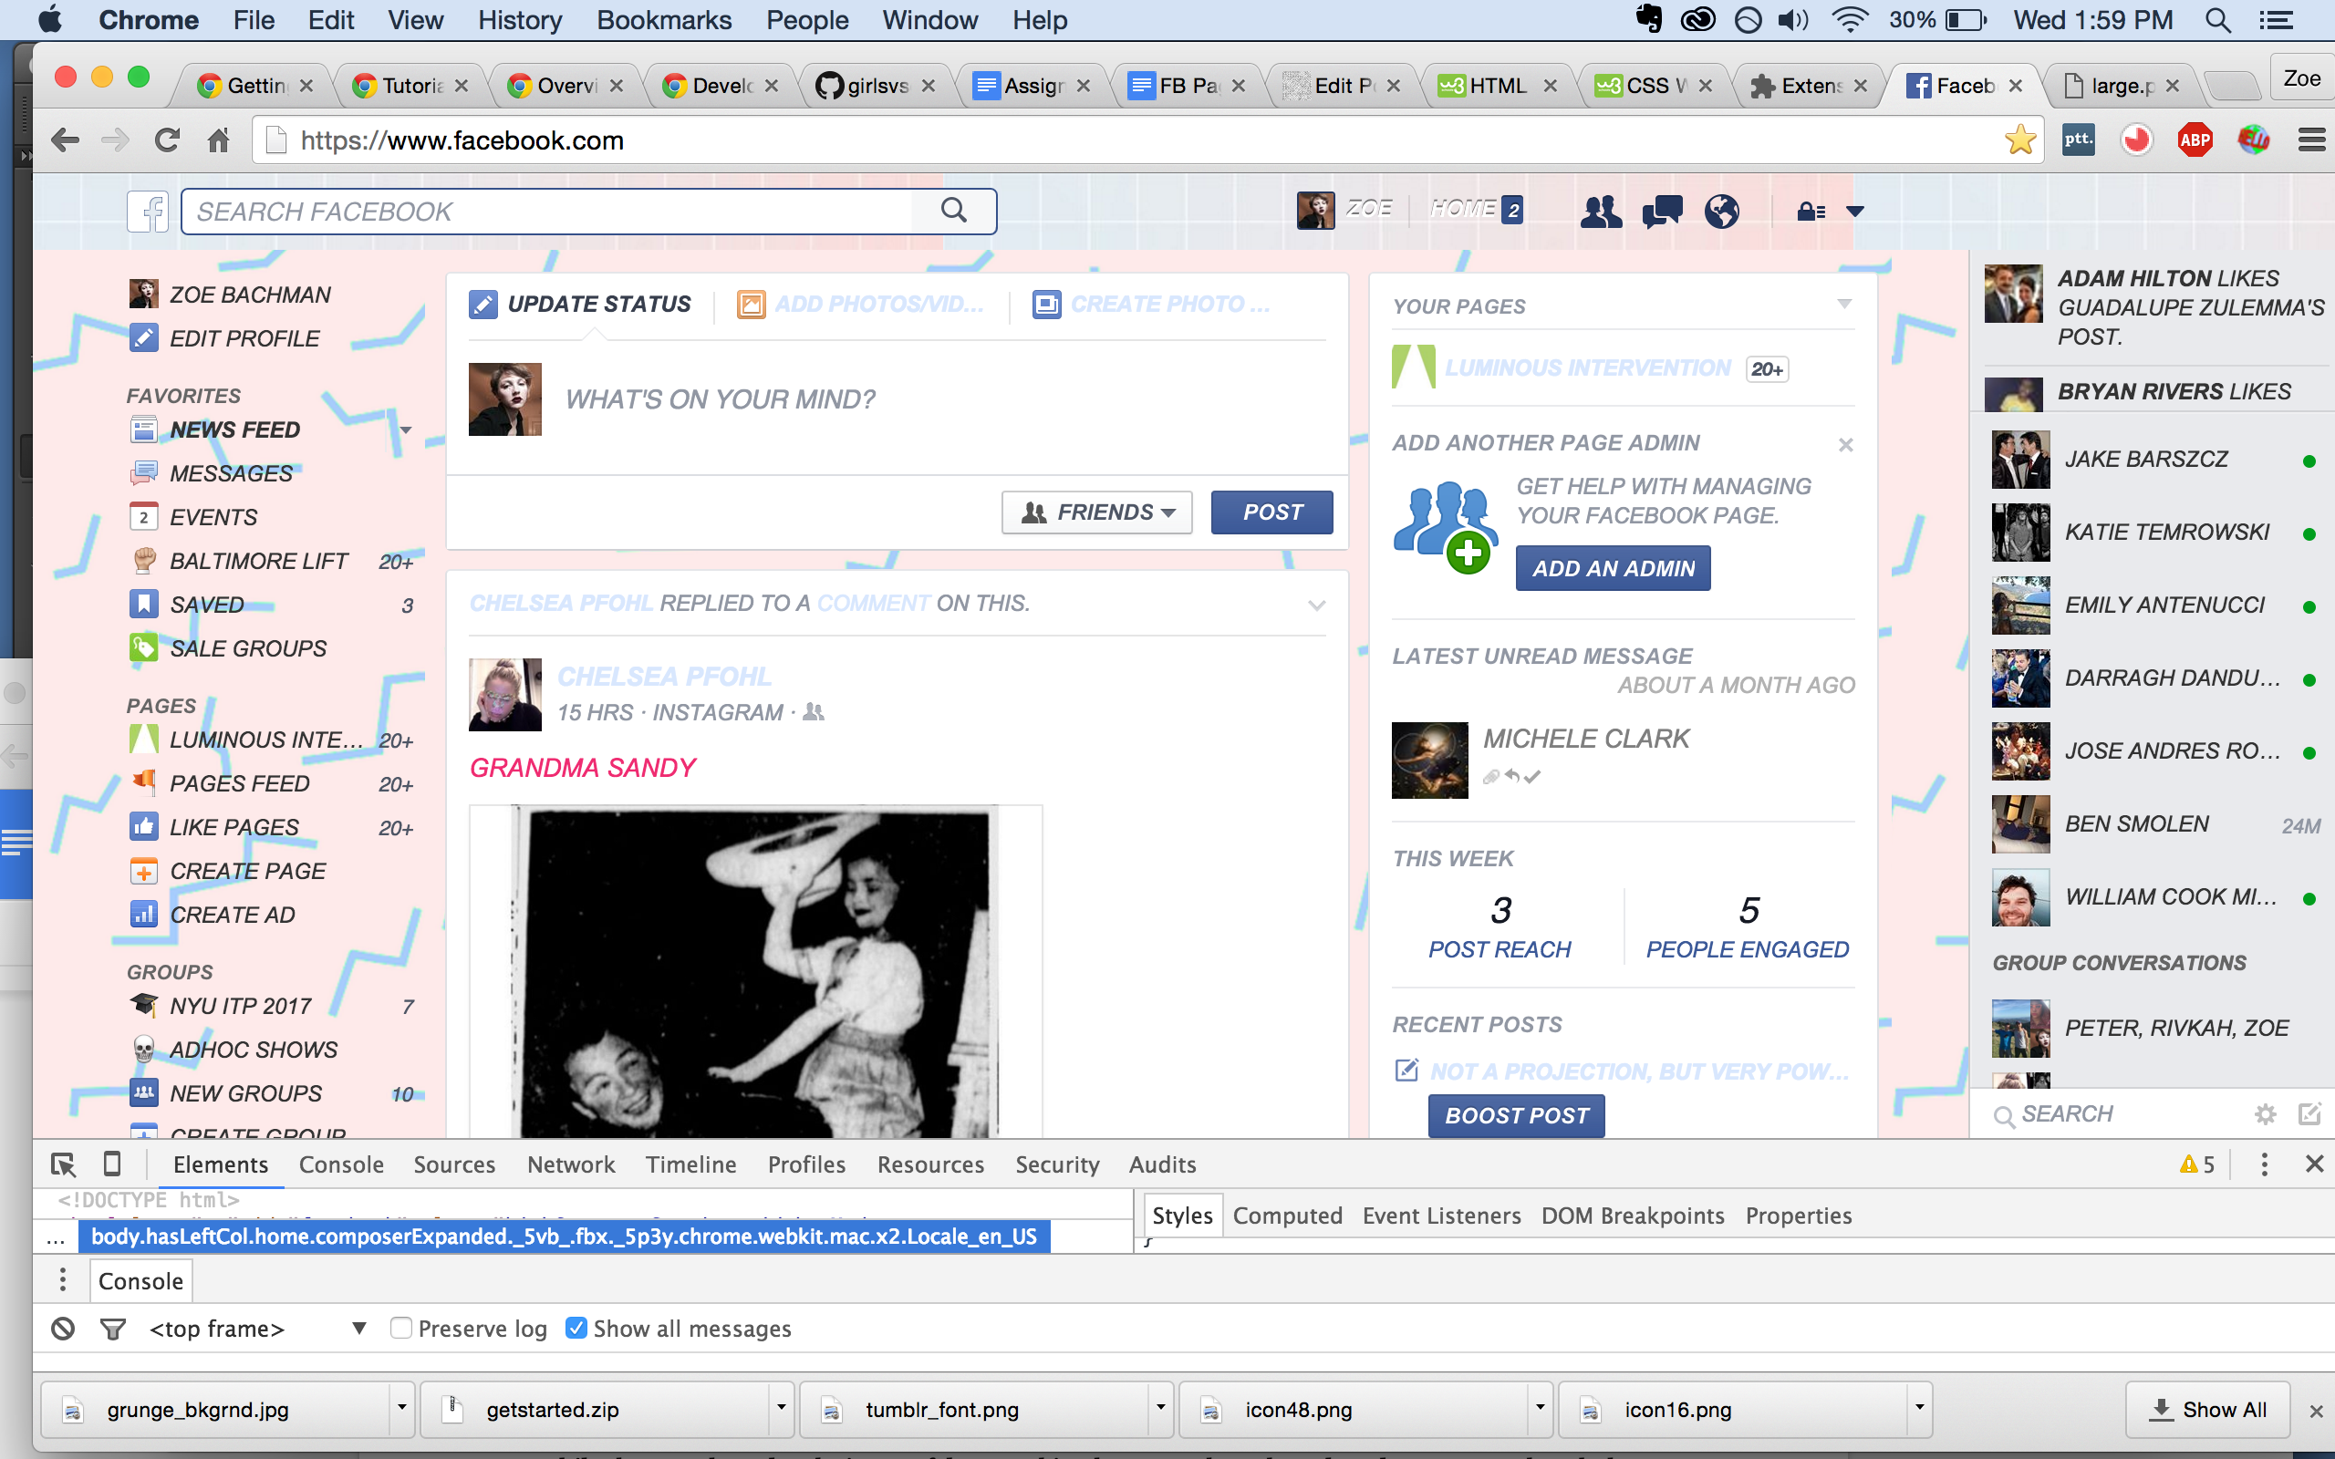2335x1459 pixels.
Task: Collapse the Your Pages panel arrow
Action: pyautogui.click(x=1844, y=305)
